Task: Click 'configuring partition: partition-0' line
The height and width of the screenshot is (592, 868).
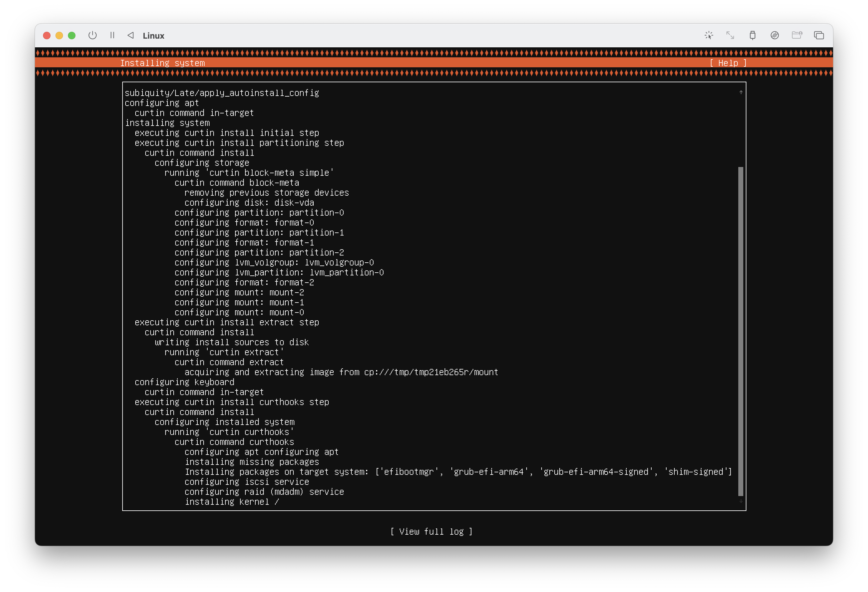Action: pyautogui.click(x=259, y=213)
